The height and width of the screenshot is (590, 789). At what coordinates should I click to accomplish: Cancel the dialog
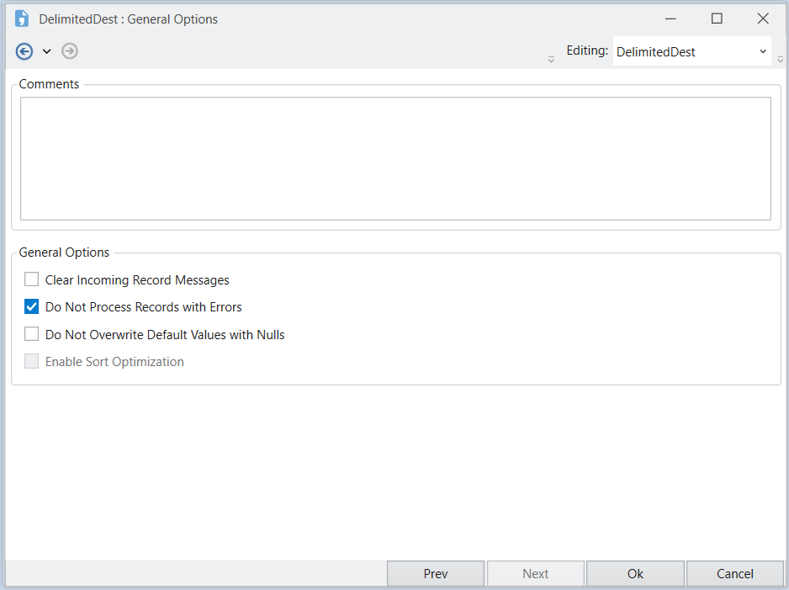[x=734, y=574]
